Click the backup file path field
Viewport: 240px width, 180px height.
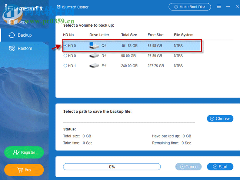click(129, 119)
